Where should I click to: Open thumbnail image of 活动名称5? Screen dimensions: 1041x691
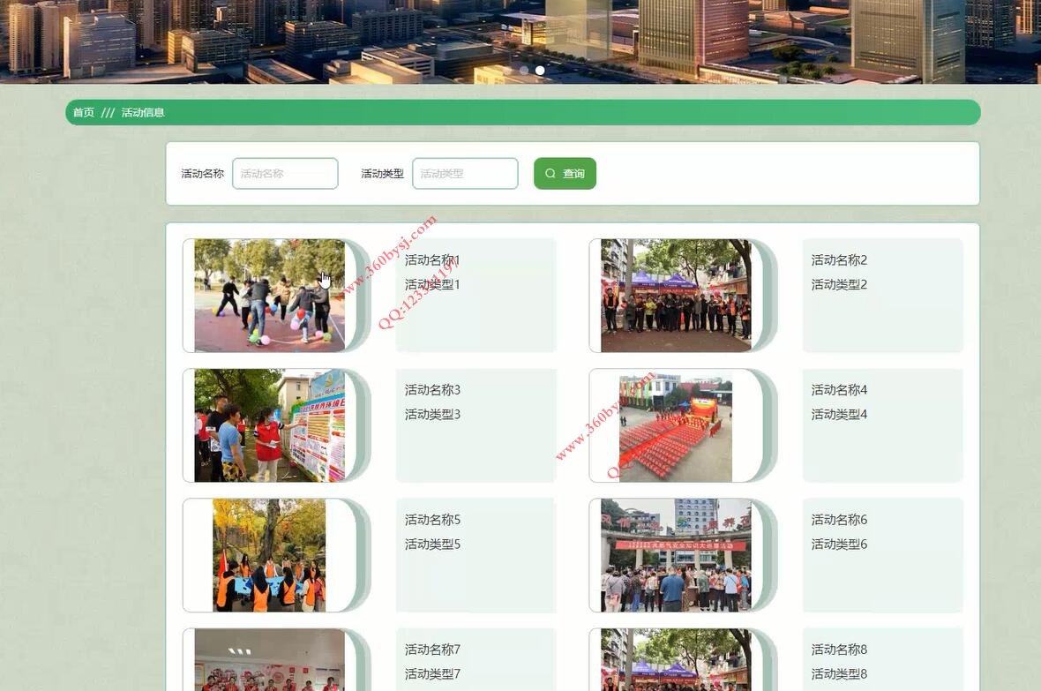pyautogui.click(x=270, y=555)
